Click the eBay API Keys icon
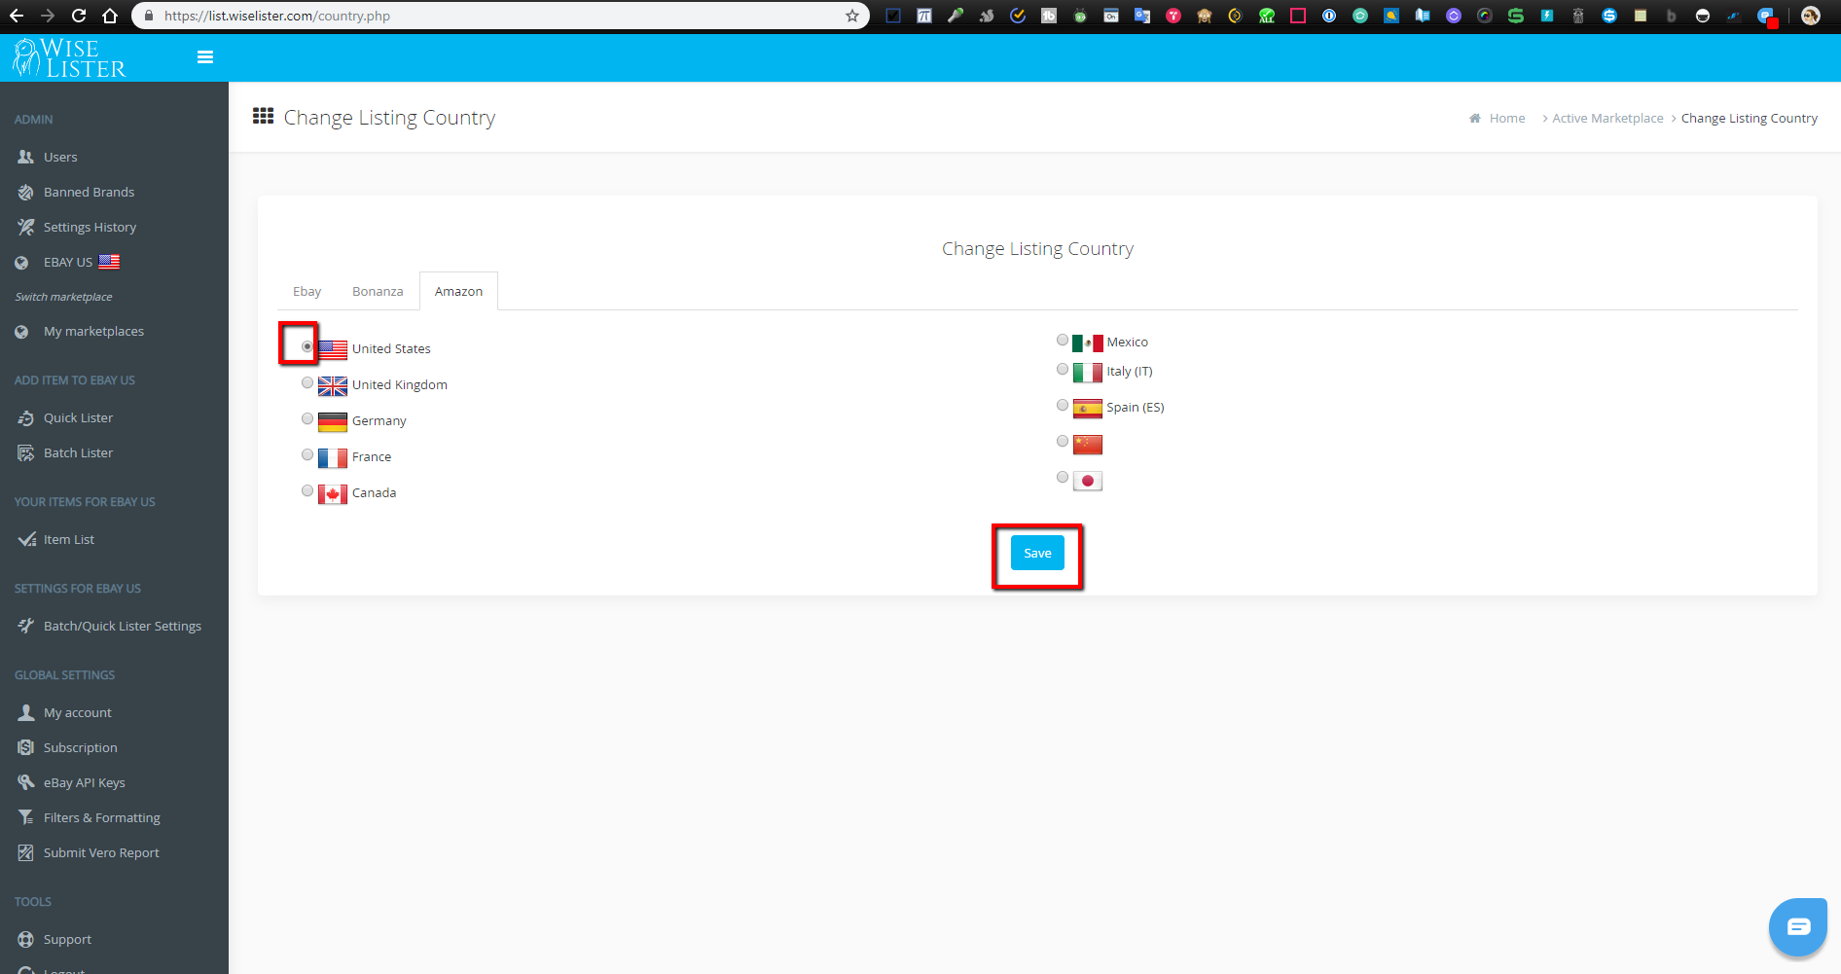Viewport: 1841px width, 974px height. [25, 782]
